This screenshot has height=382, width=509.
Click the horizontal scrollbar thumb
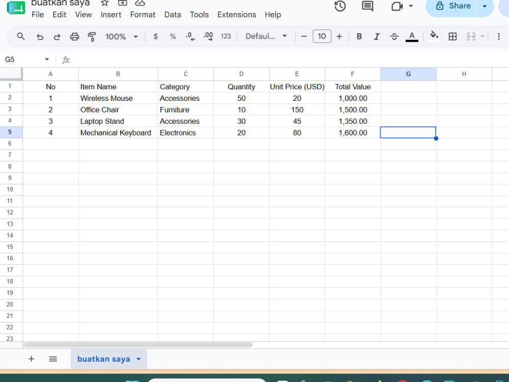[138, 345]
